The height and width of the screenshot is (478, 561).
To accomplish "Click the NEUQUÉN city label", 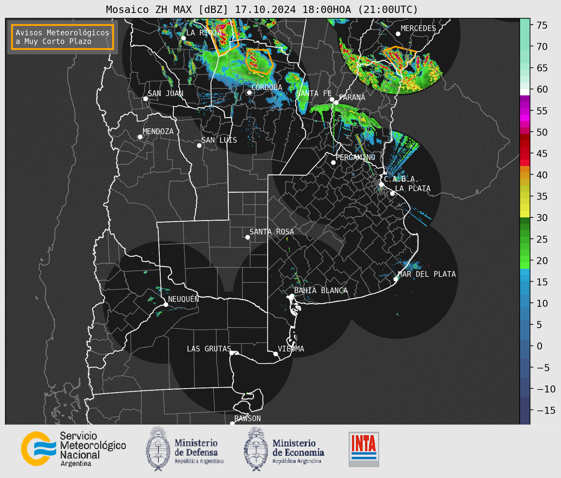I will (x=184, y=299).
